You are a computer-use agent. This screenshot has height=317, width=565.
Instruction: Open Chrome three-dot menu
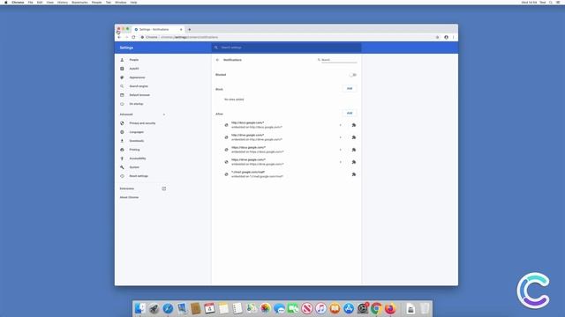[x=453, y=37]
